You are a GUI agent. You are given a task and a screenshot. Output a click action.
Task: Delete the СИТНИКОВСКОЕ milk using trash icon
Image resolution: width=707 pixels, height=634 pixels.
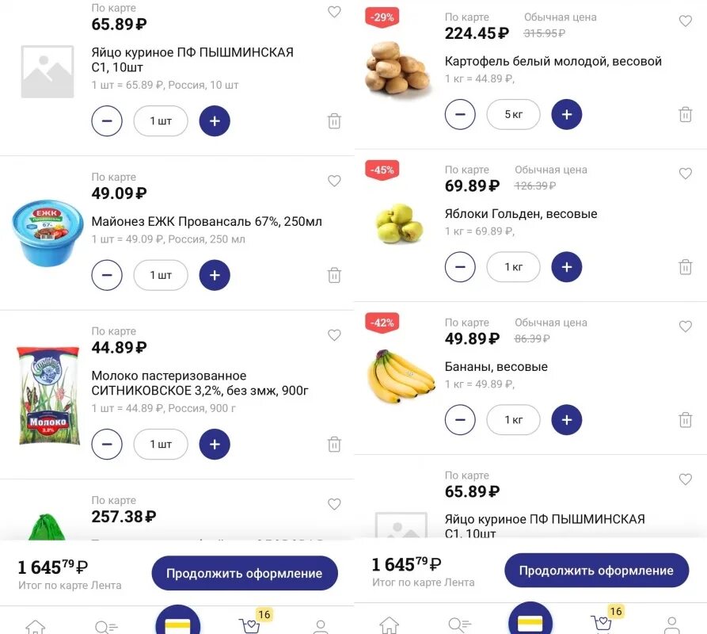click(x=334, y=445)
